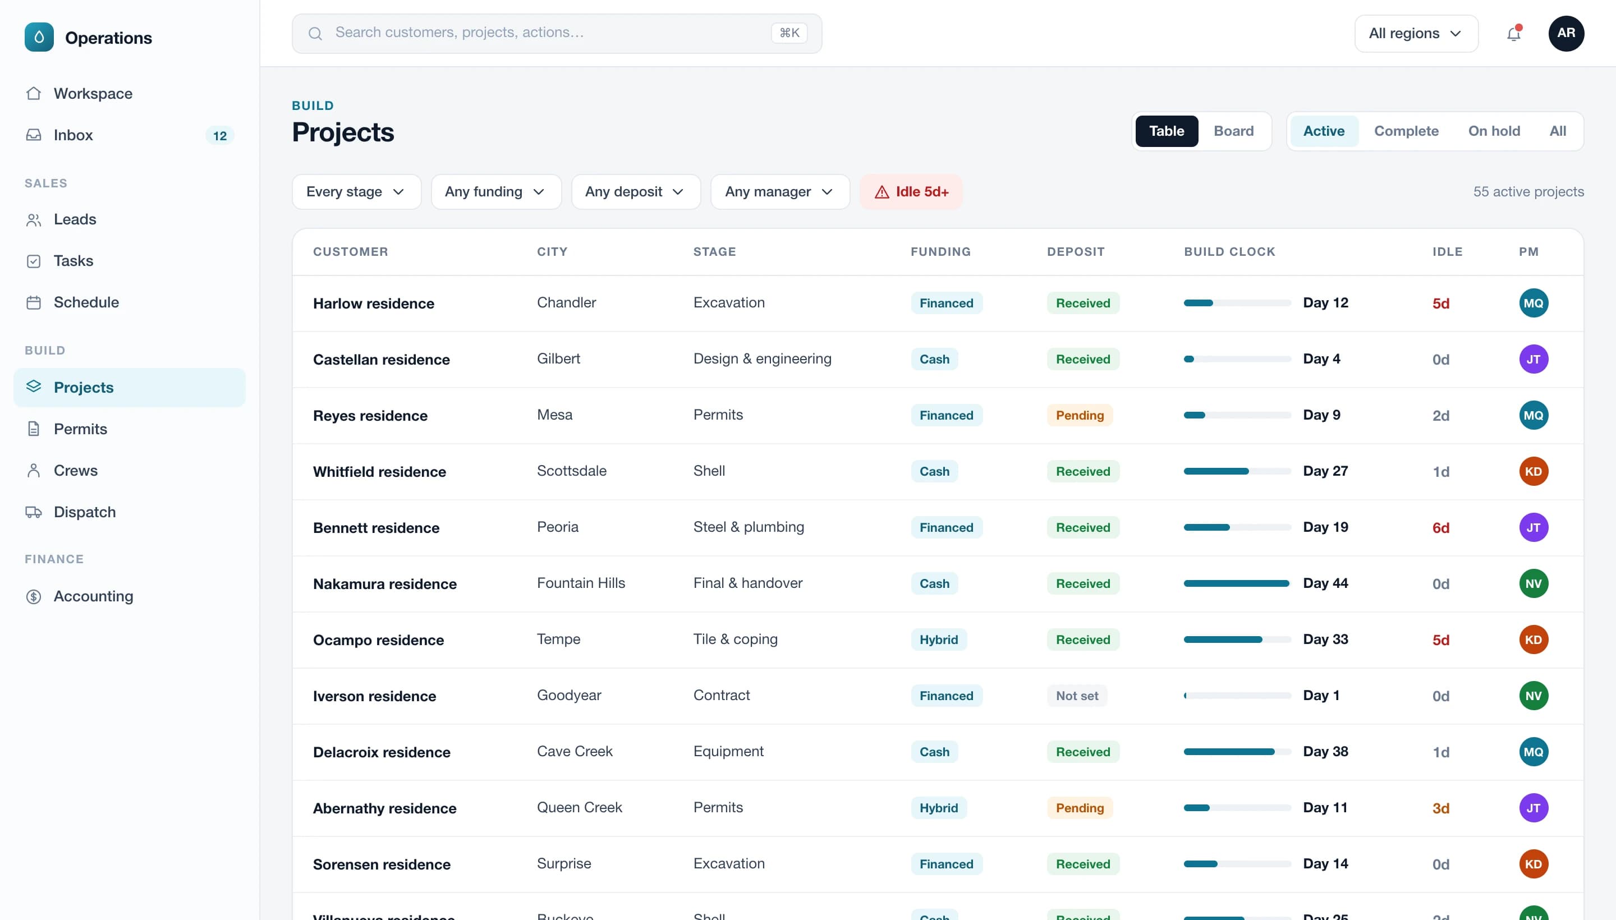Click Whitfield residence build clock progress bar
Viewport: 1616px width, 920px height.
coord(1237,471)
